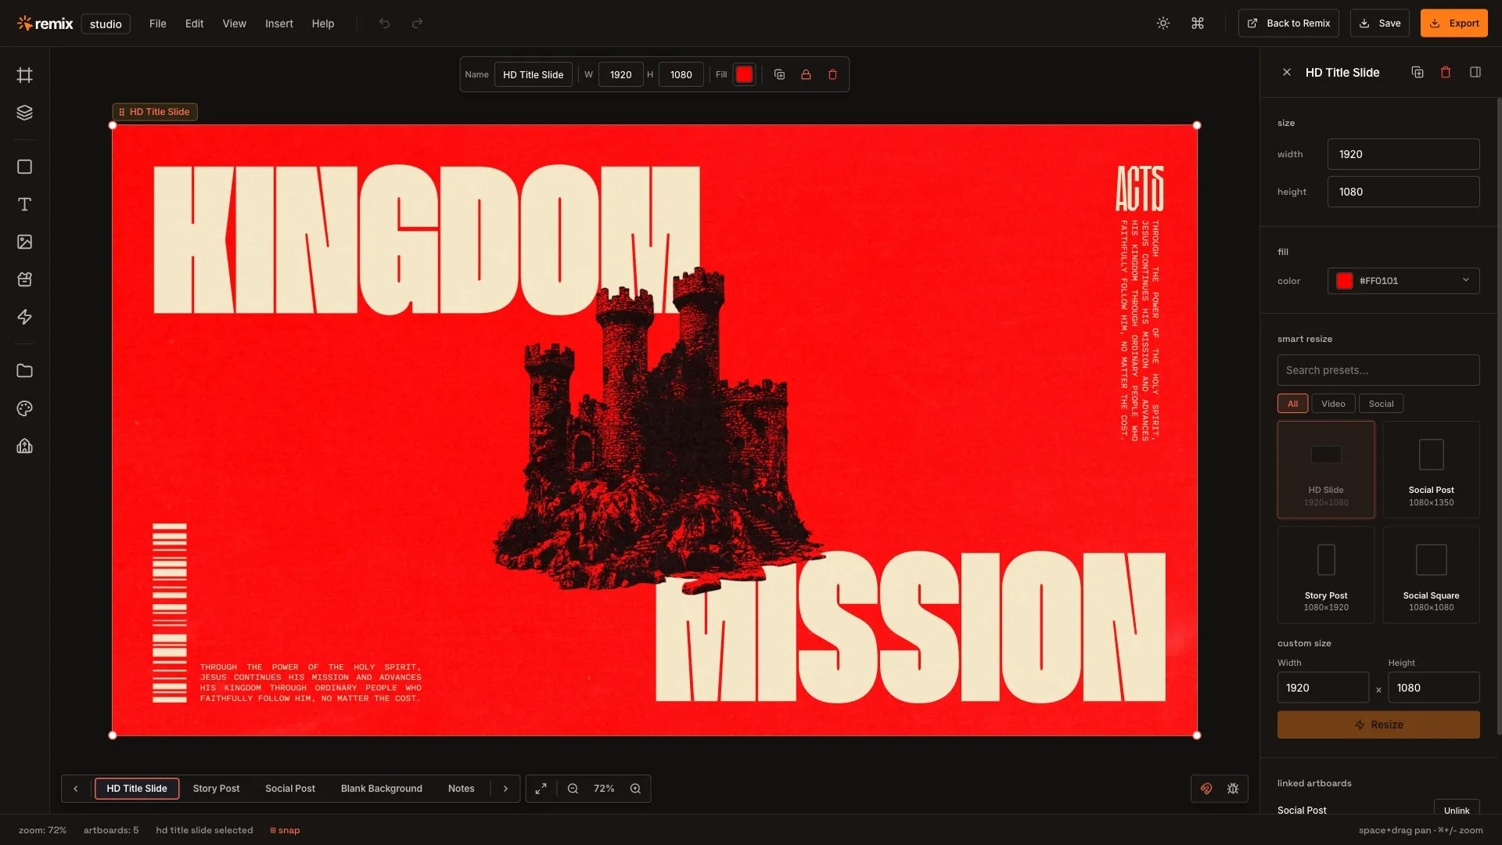
Task: Click the Export button
Action: click(1454, 23)
